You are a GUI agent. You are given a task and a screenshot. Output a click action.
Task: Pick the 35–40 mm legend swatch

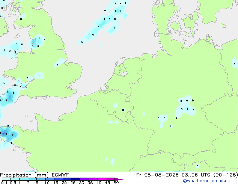(93, 179)
